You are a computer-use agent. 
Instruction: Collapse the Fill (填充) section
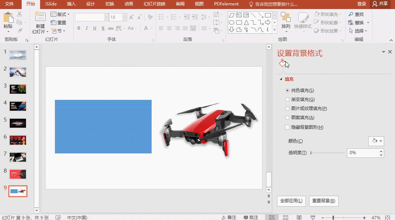(x=281, y=79)
